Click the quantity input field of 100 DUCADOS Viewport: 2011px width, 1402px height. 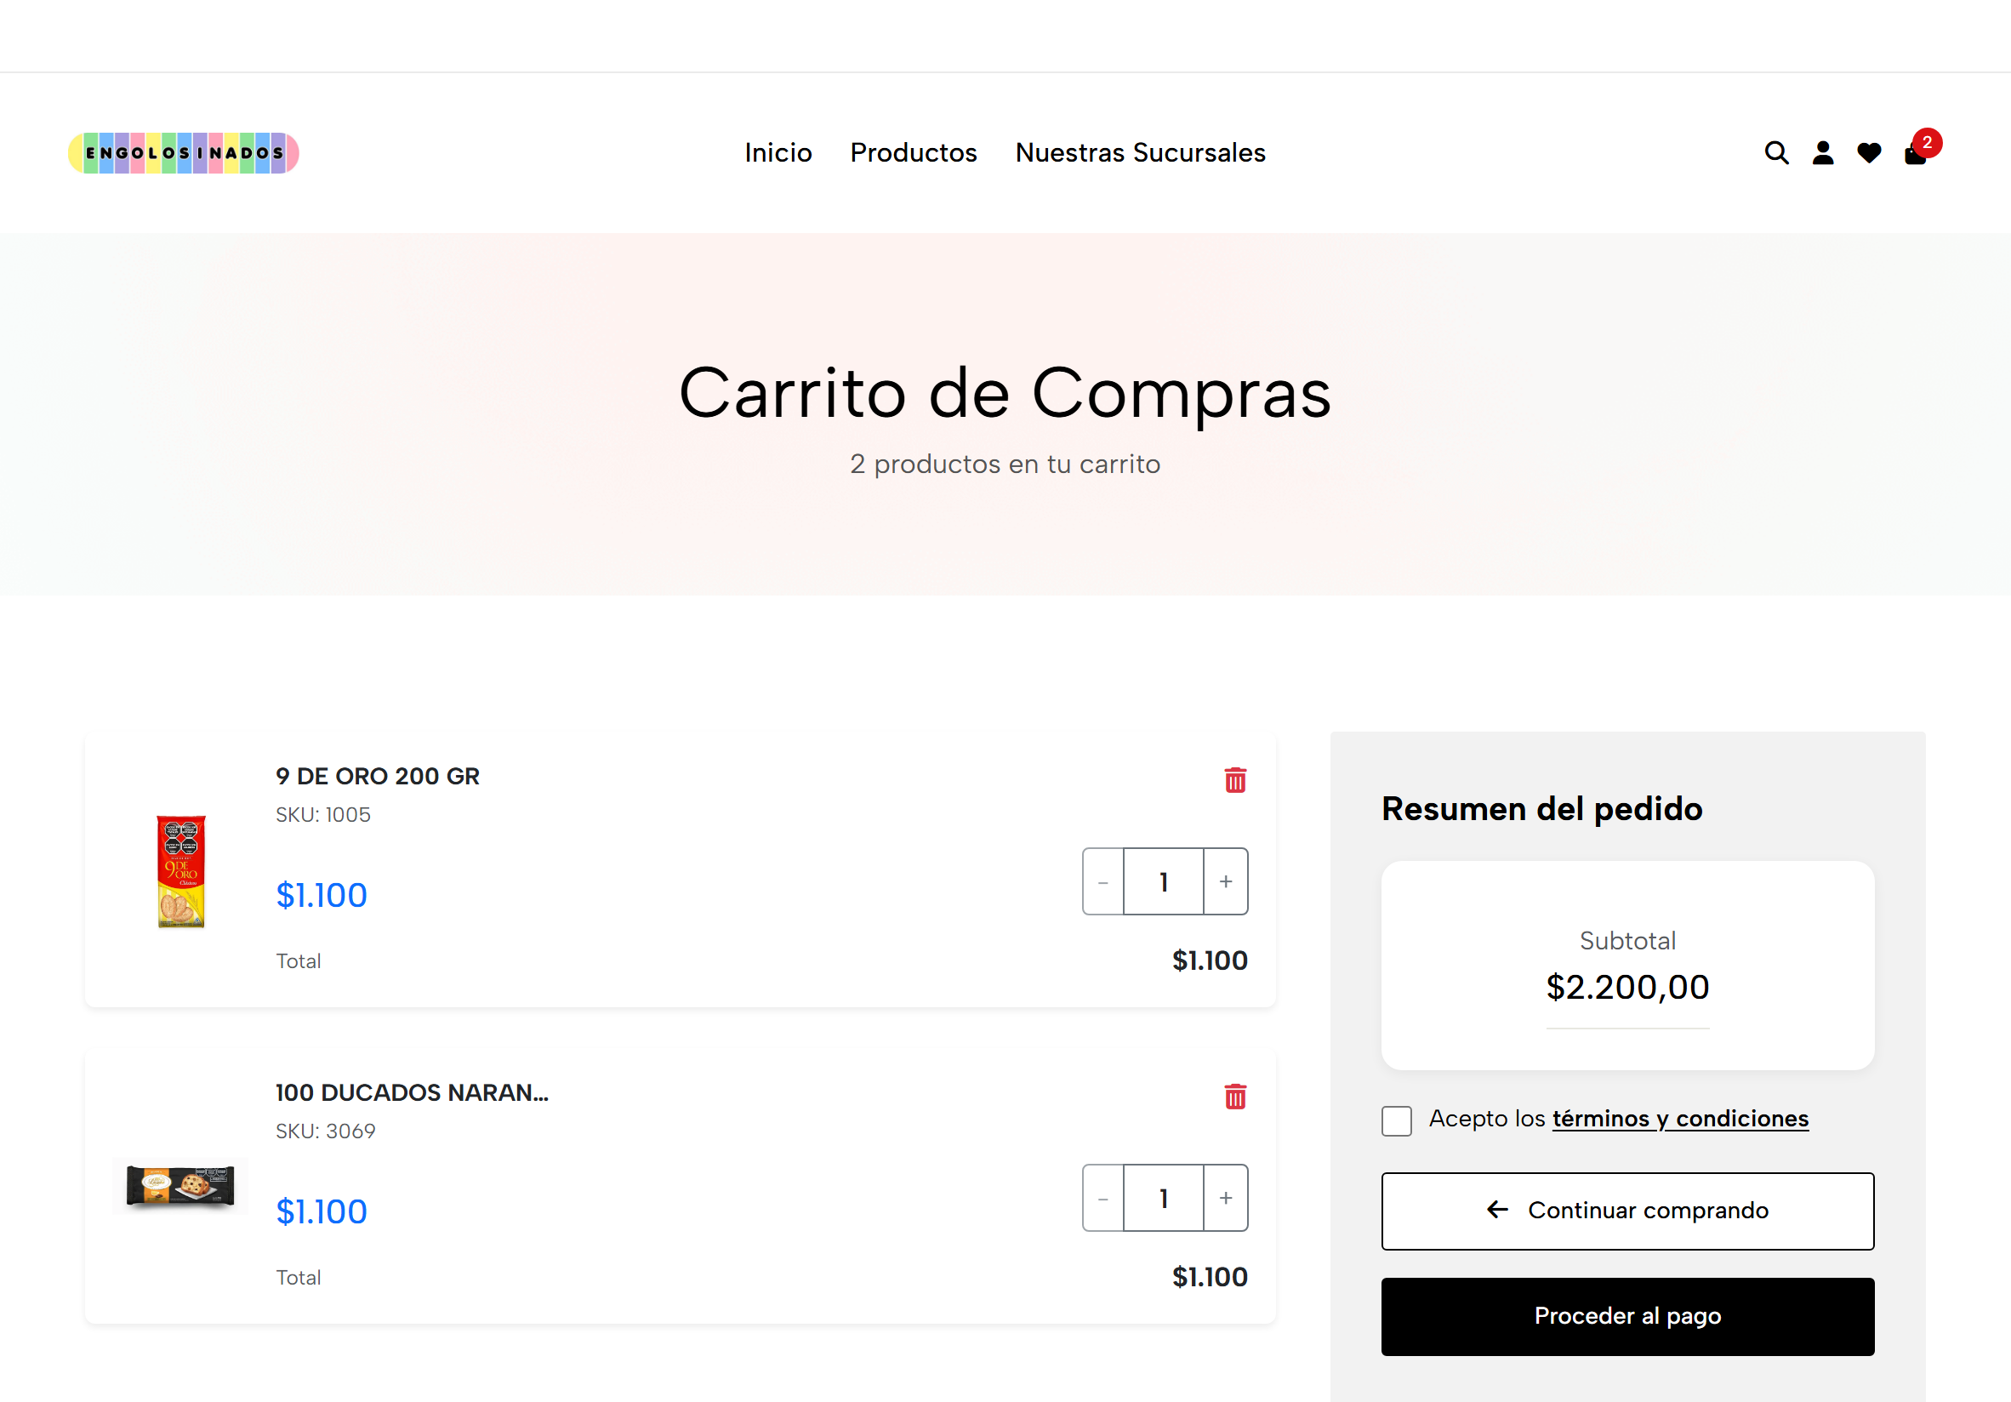1163,1198
